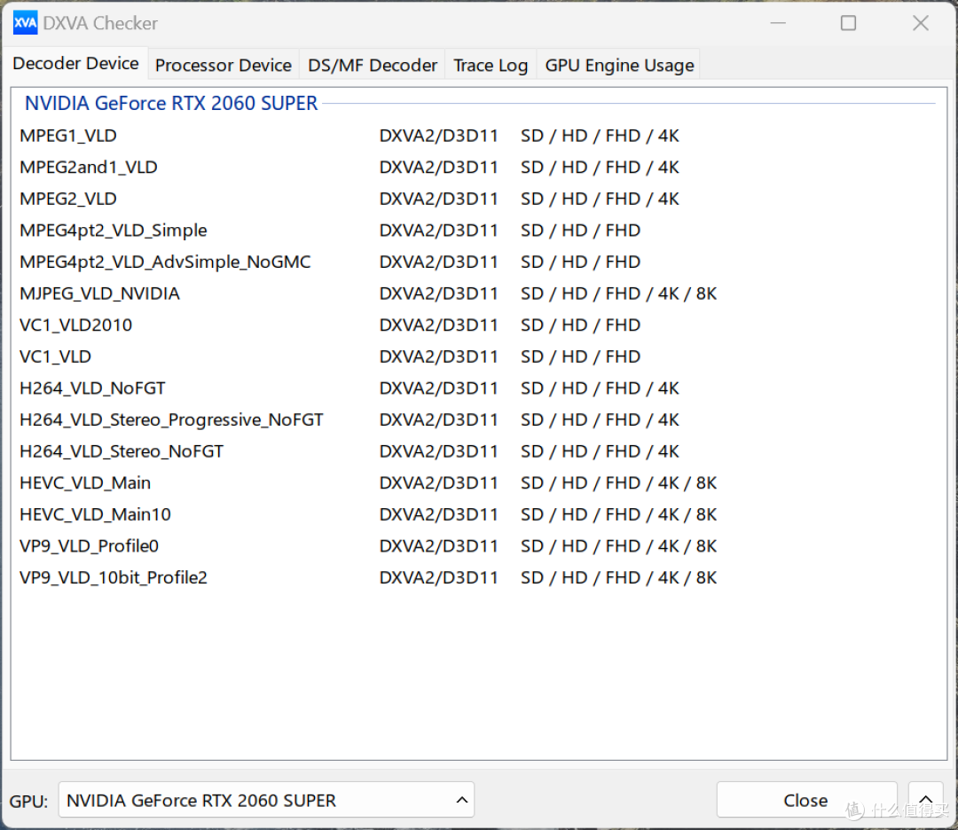Click the Close button
Screen dimensions: 958x830
(x=805, y=800)
